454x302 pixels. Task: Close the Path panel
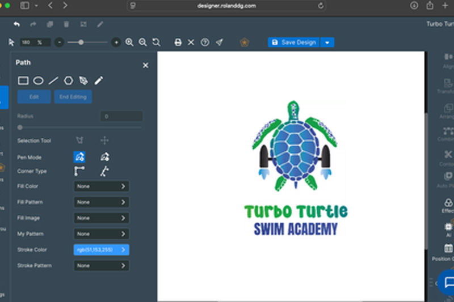point(145,65)
